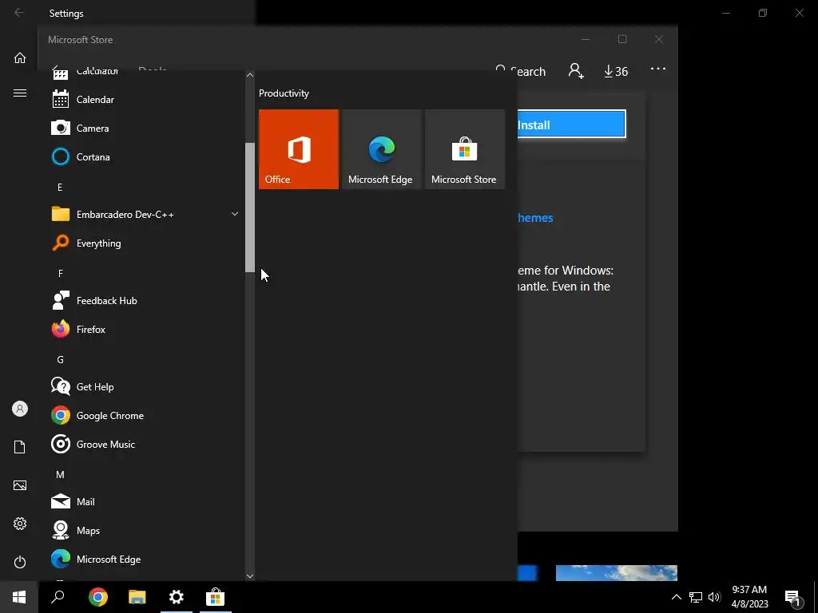Open Store downloads showing 36

[616, 71]
